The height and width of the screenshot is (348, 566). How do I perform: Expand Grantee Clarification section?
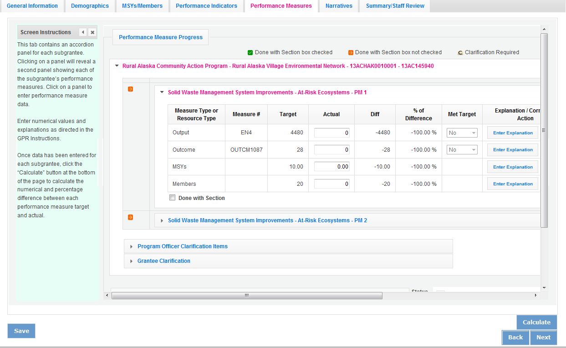tap(163, 261)
